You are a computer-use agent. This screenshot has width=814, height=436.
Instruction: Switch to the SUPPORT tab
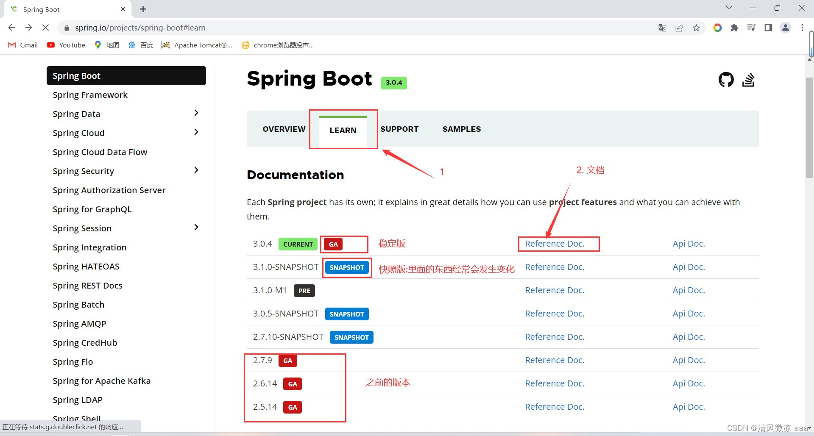point(399,129)
